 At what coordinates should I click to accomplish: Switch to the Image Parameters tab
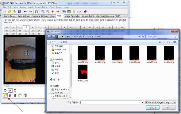click(72, 16)
